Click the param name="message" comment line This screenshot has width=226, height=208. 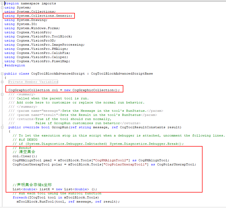click(x=86, y=111)
